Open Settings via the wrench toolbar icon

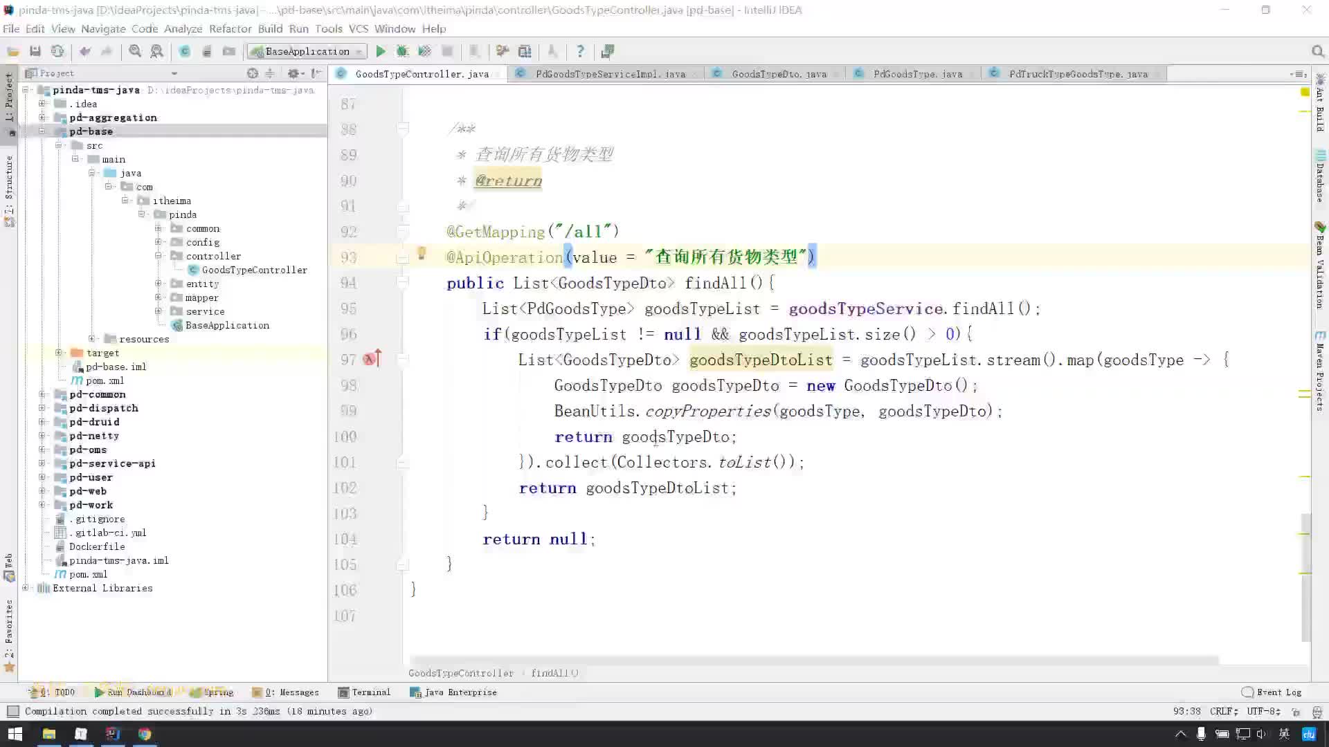point(503,51)
